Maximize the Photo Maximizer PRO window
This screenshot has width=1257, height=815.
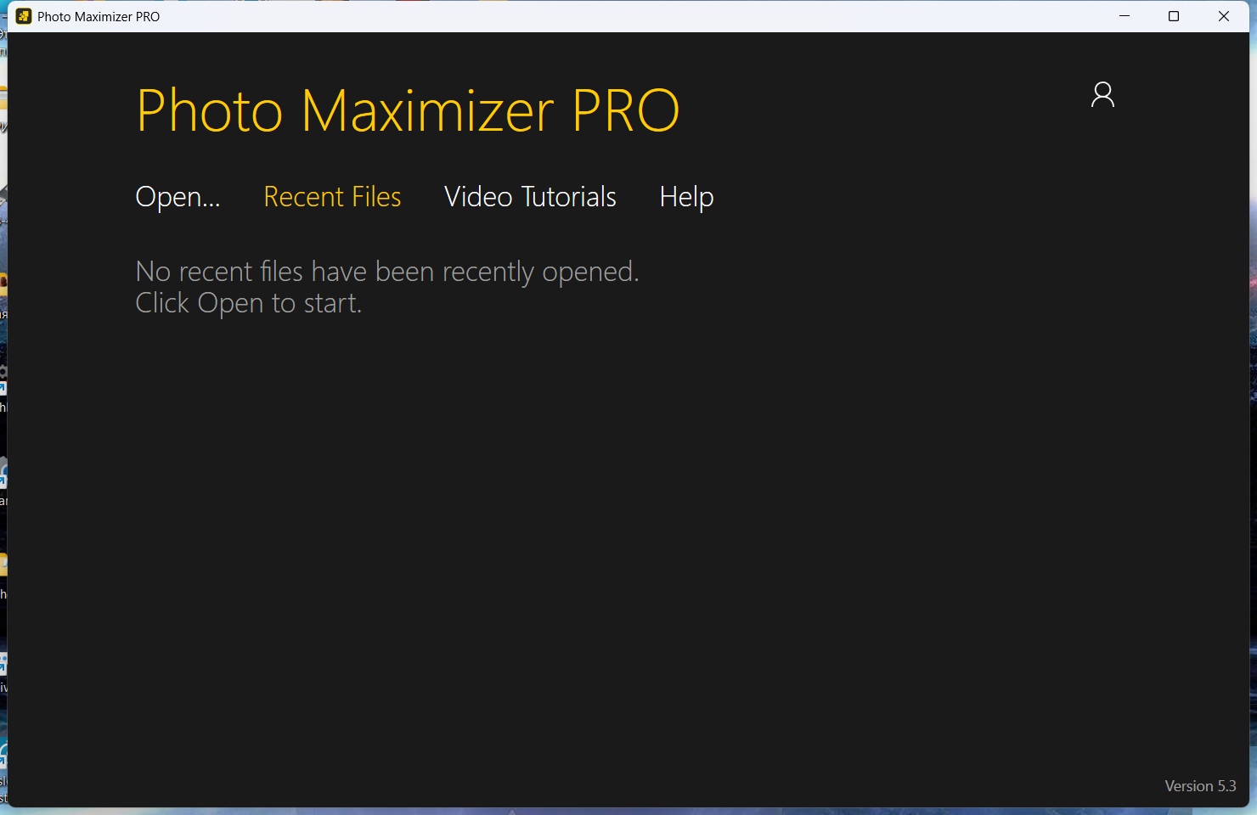click(1174, 16)
